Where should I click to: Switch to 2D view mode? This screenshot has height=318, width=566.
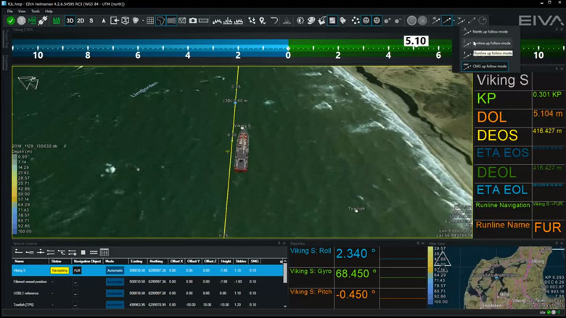pyautogui.click(x=81, y=21)
